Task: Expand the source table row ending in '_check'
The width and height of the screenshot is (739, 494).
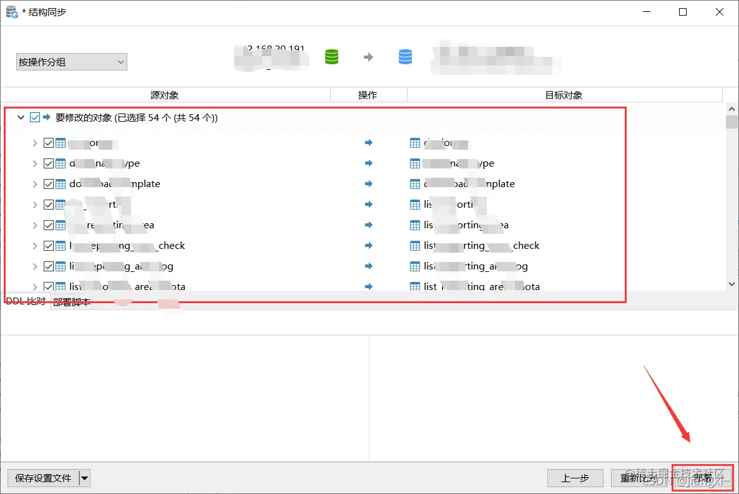Action: click(x=35, y=245)
